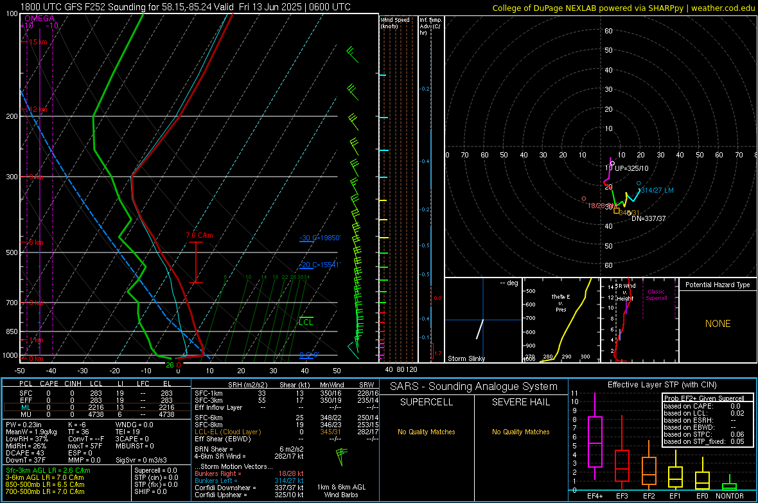Click the 'MidRH = 26%' value

[x=26, y=446]
